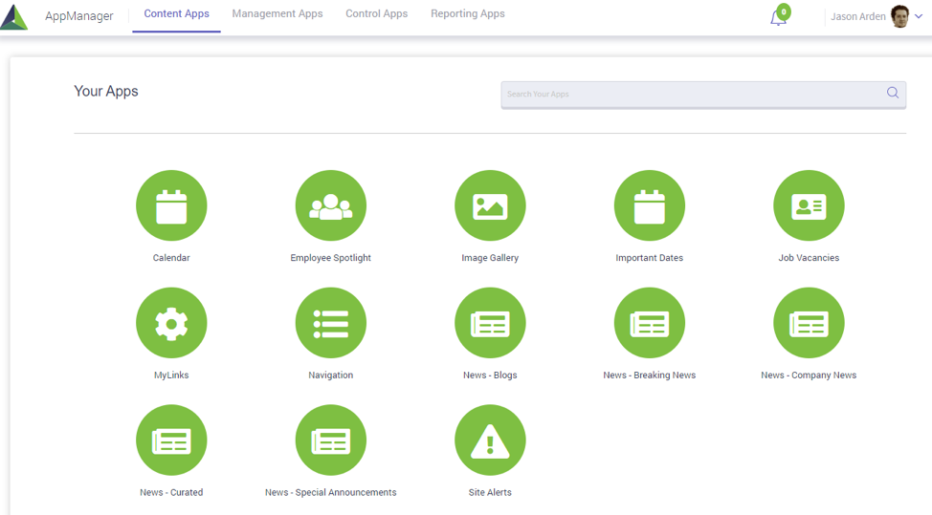
Task: Open the Site Alerts warning icon
Action: [490, 440]
